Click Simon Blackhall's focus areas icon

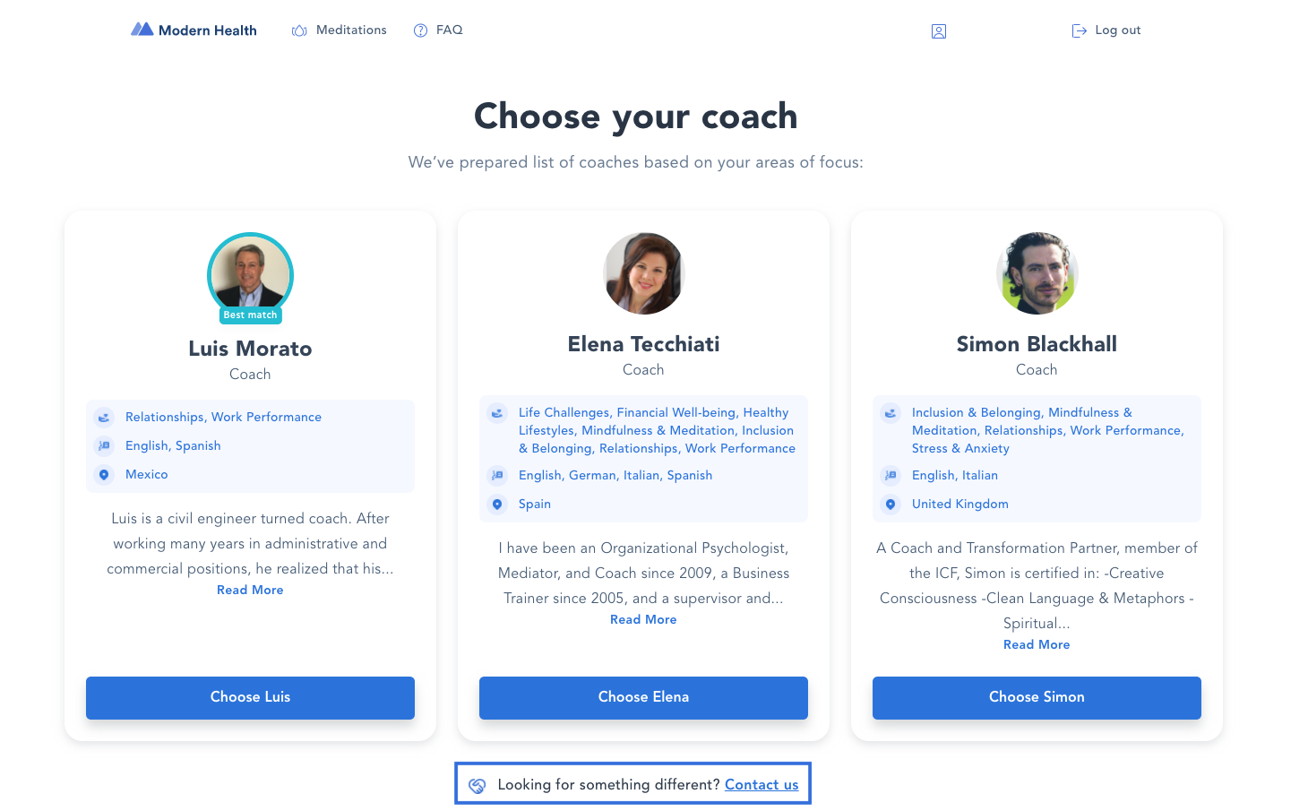pos(891,413)
